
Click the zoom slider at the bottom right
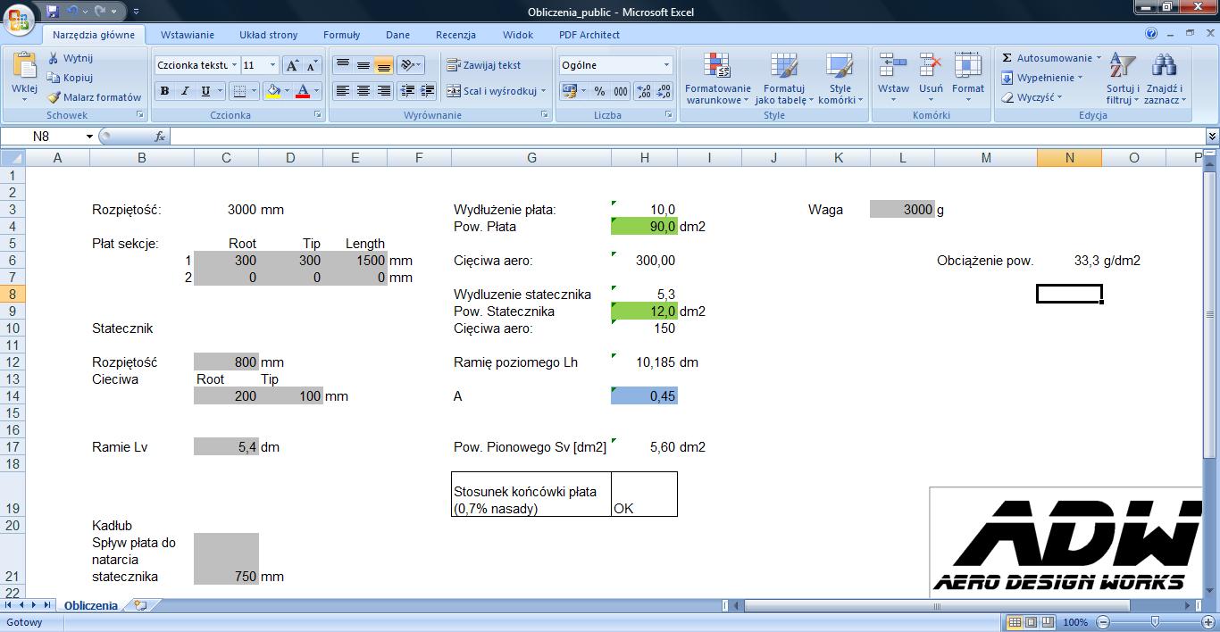tap(1155, 622)
